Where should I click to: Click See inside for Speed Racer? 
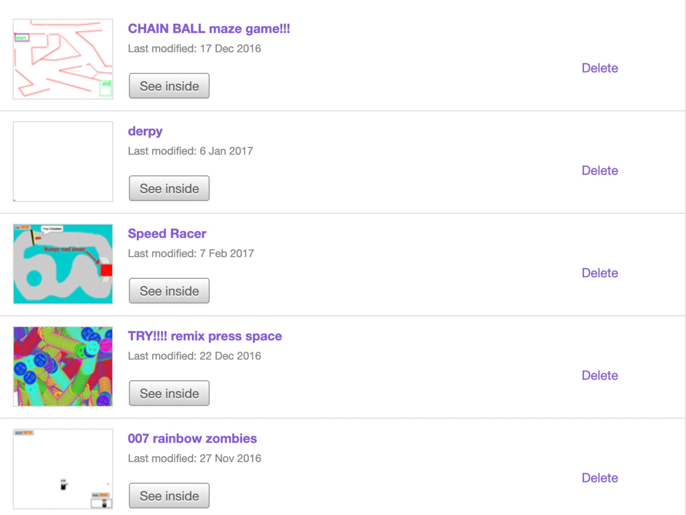pos(169,290)
